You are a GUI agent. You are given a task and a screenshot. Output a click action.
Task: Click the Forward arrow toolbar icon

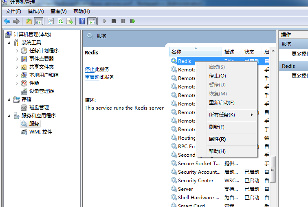(16, 21)
